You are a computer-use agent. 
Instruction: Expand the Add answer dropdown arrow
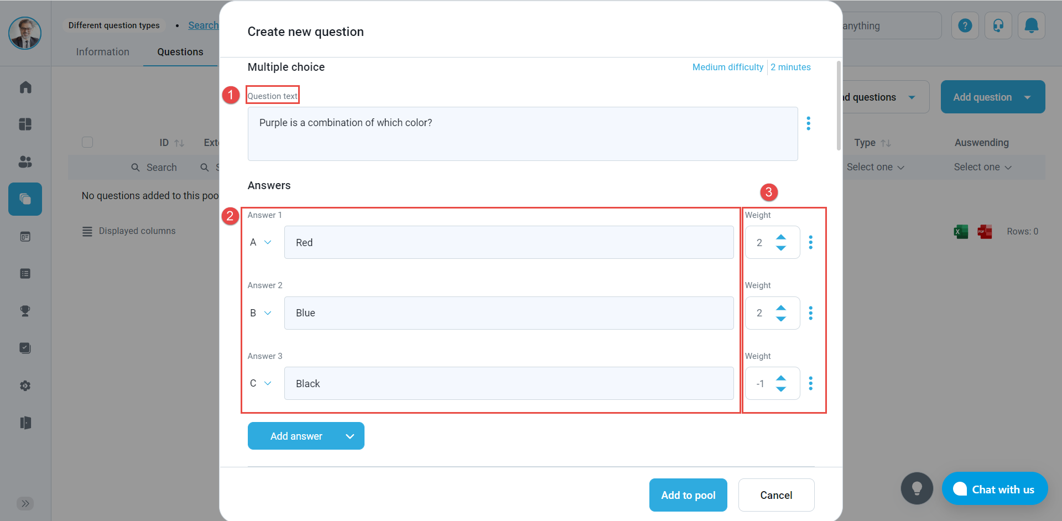coord(350,436)
